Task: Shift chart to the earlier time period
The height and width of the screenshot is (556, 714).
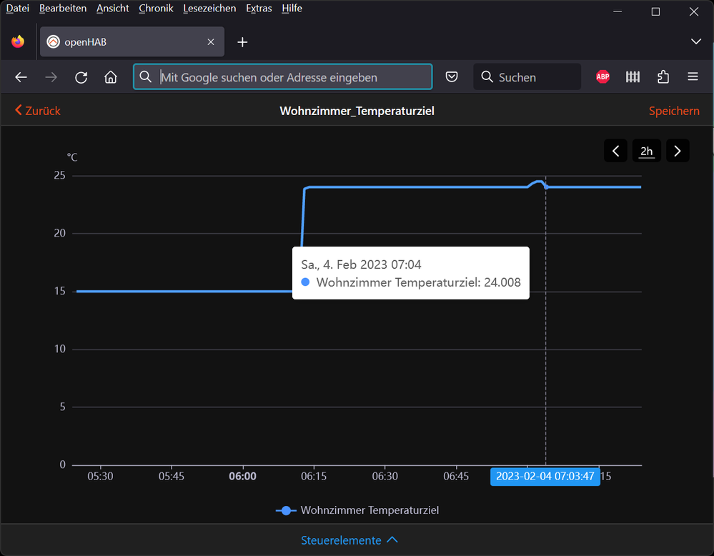Action: [x=615, y=151]
